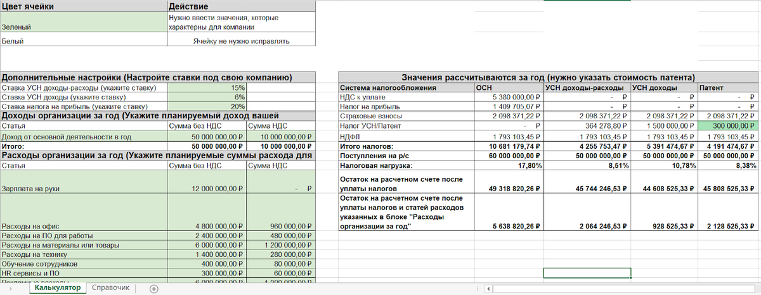
Task: Select the 'ОСН' column header
Action: [509, 88]
